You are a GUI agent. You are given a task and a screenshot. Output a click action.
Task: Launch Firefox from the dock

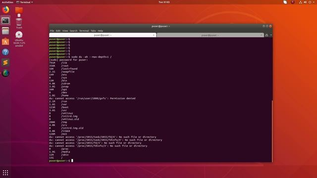tap(5, 10)
